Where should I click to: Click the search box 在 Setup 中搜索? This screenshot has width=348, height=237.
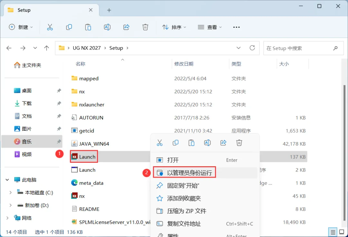click(303, 48)
